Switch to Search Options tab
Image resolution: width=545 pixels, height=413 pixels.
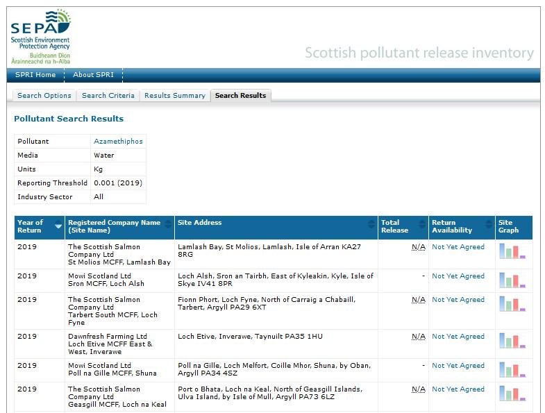pos(44,96)
